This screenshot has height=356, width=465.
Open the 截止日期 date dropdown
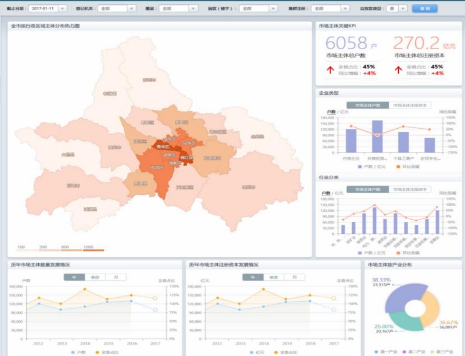[x=62, y=8]
